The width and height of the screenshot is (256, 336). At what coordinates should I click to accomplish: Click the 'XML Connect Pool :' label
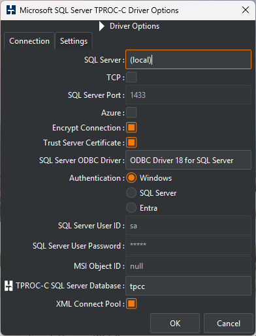[x=90, y=304]
